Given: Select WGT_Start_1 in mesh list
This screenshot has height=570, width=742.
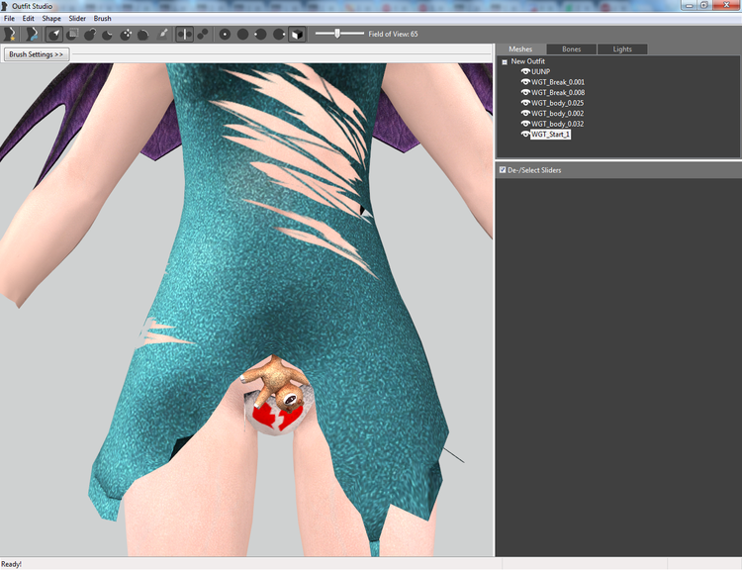Looking at the screenshot, I should (x=550, y=135).
